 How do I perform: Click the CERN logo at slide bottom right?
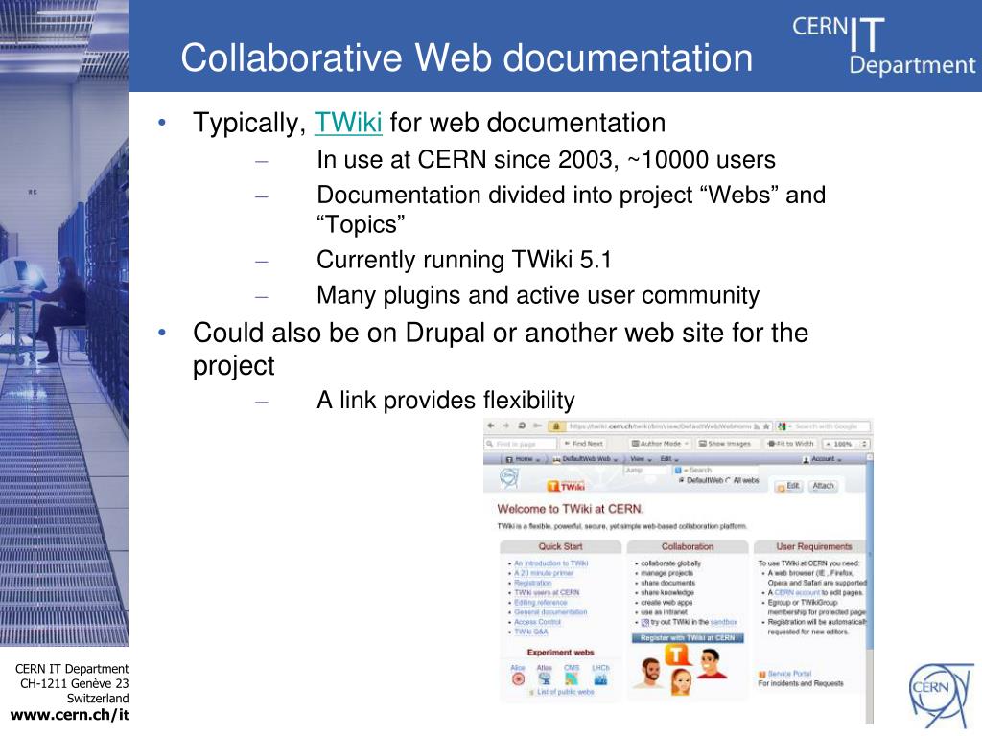pos(942,696)
